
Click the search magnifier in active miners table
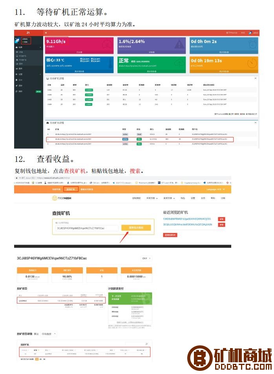pyautogui.click(x=146, y=344)
